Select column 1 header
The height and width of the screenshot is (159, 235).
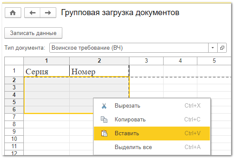[x=46, y=61]
